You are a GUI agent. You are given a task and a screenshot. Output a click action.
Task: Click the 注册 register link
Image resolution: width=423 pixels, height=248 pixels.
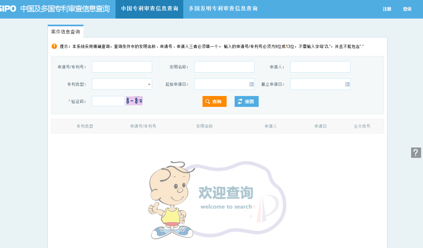(387, 9)
